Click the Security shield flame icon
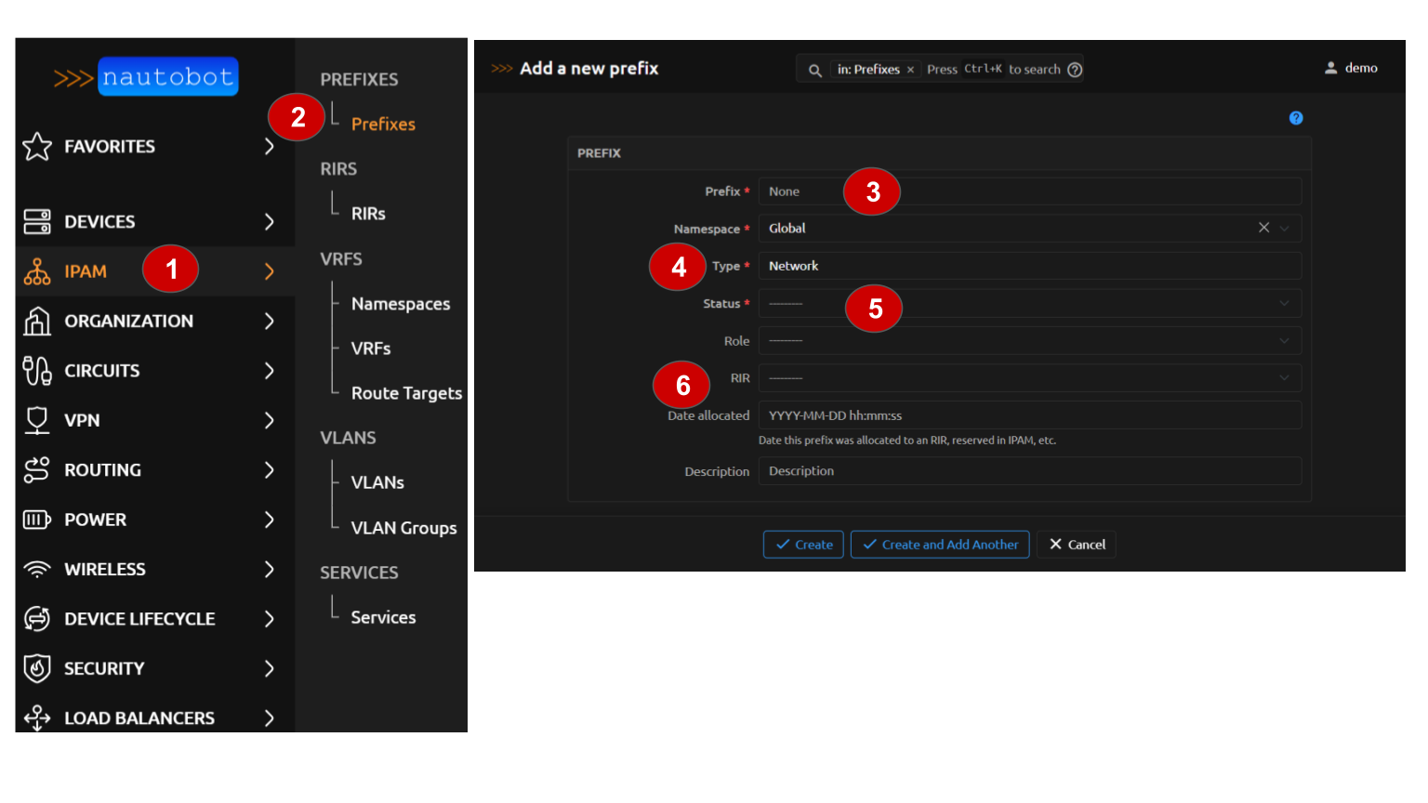This screenshot has height=803, width=1428. point(37,668)
